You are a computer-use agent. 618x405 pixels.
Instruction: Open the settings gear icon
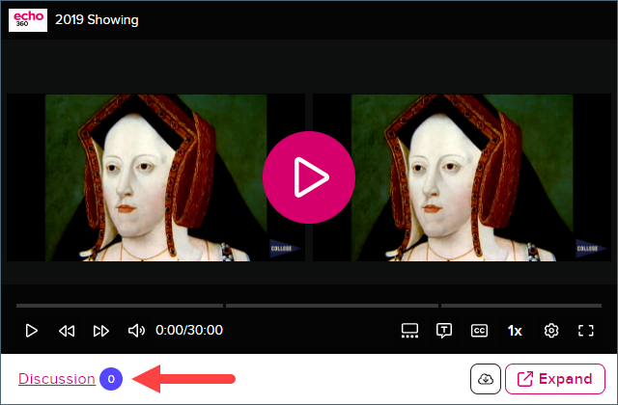pos(551,331)
